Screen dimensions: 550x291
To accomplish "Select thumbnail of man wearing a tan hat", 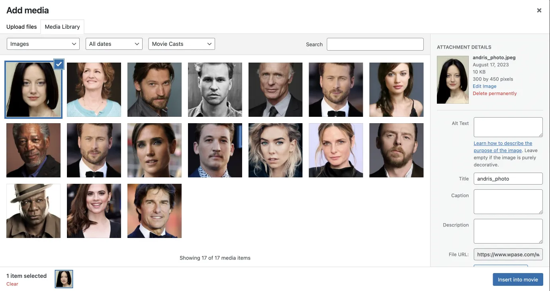I will [33, 211].
